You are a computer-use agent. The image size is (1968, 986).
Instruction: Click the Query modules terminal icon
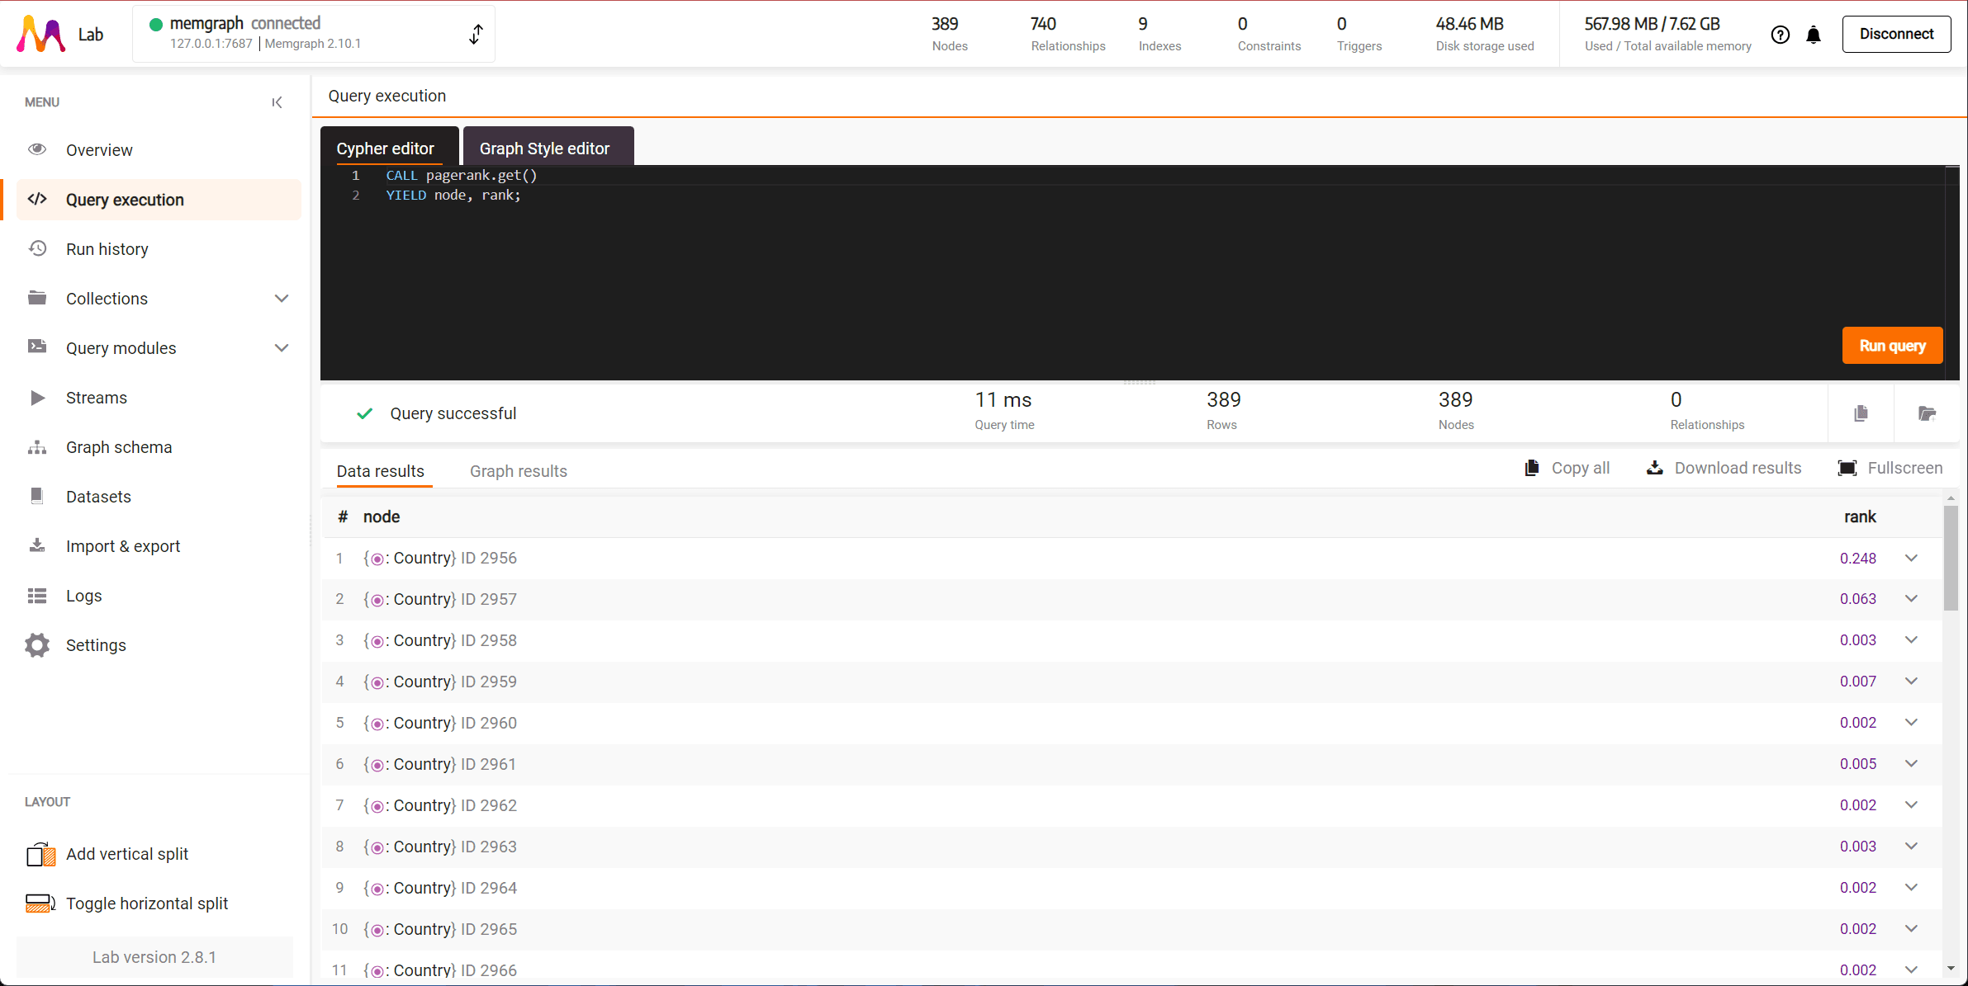37,347
